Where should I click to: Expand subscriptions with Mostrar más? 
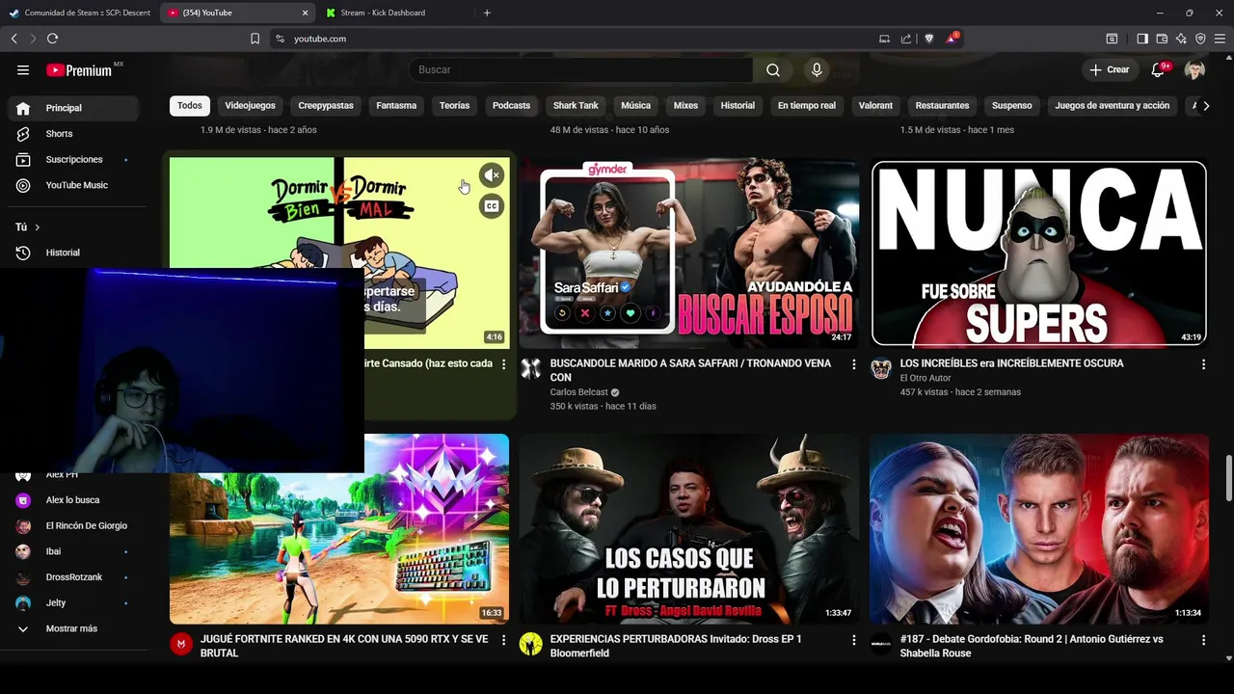(x=71, y=628)
